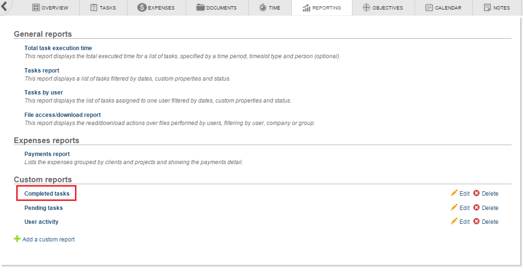
Task: Open the Payments report link
Action: [x=47, y=154]
